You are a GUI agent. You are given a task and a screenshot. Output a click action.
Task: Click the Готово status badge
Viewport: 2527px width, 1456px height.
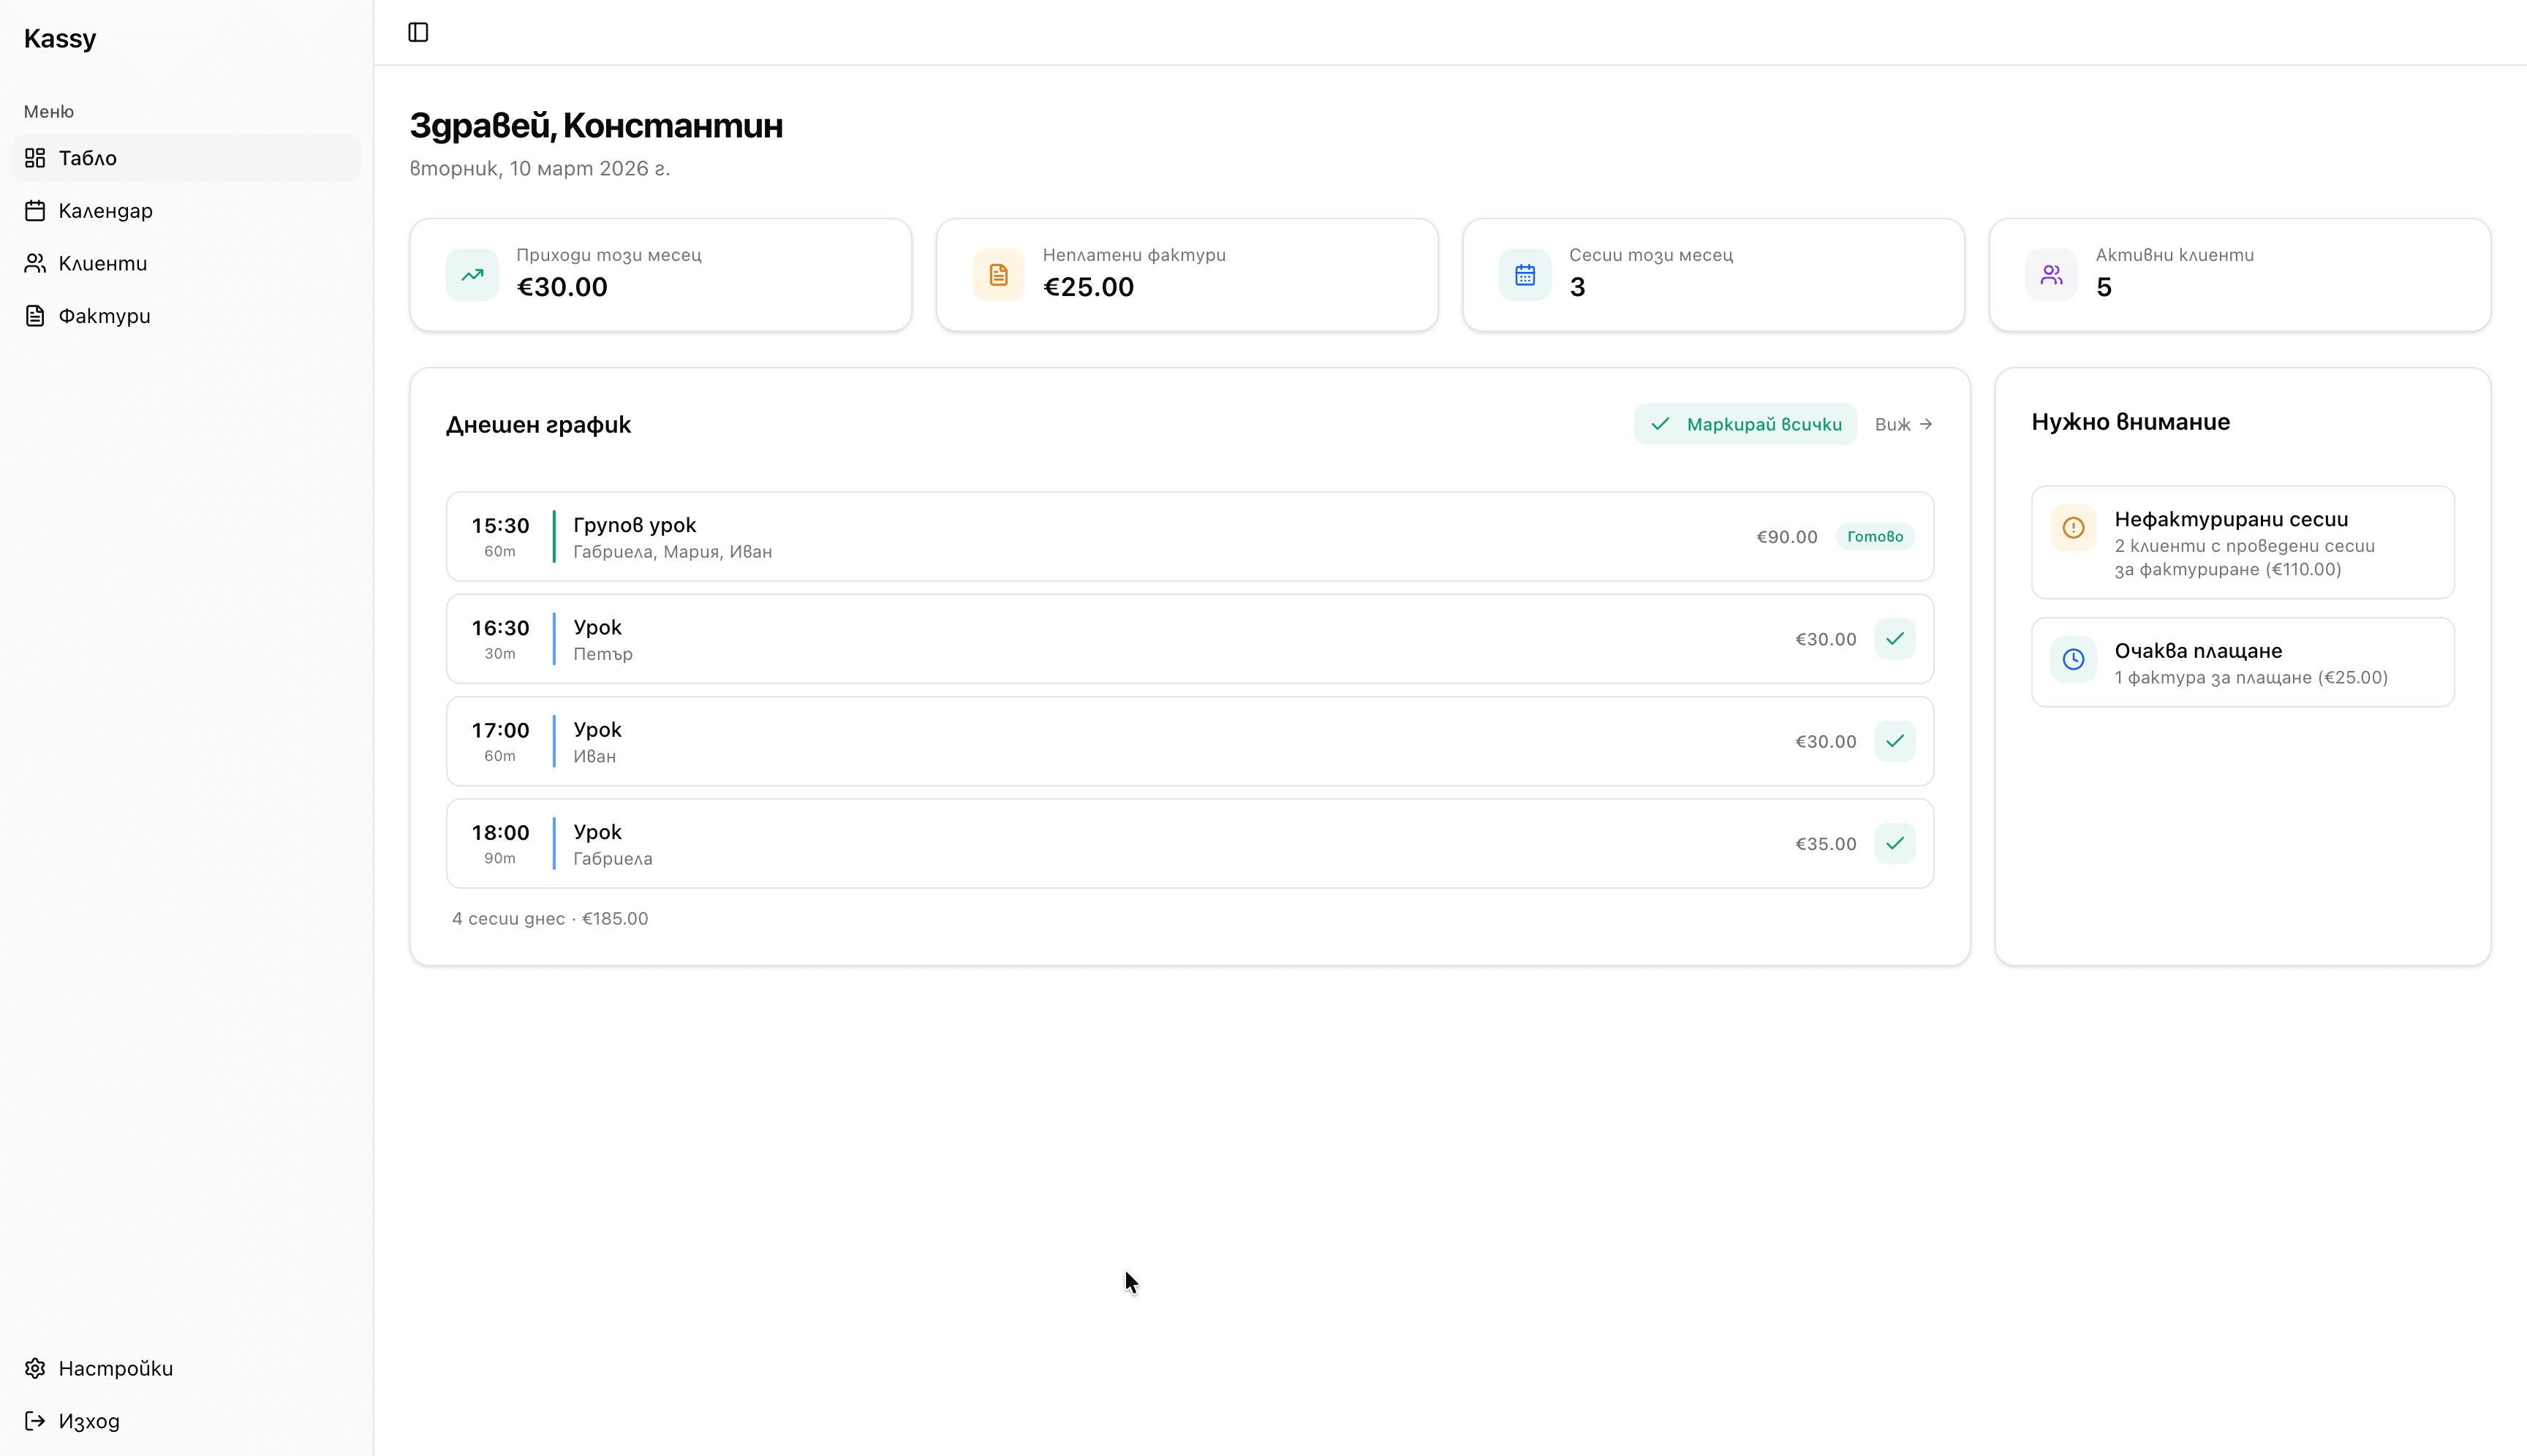click(x=1876, y=536)
